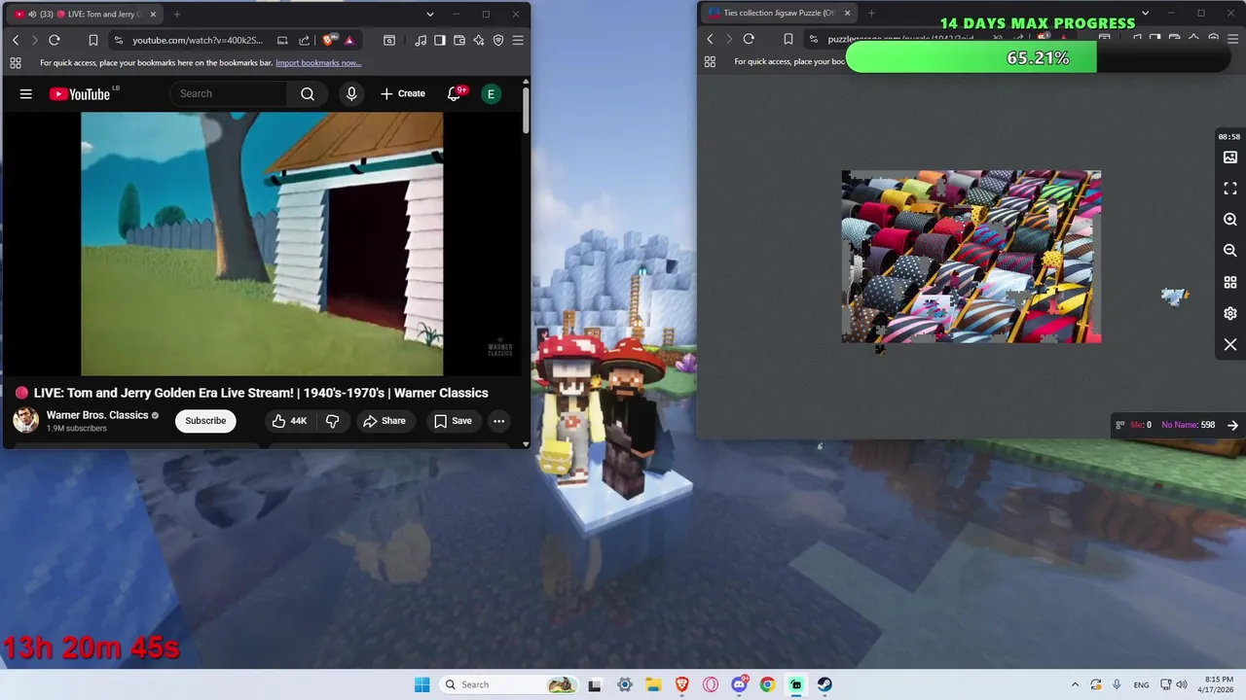Open File Explorer from taskbar

click(652, 684)
